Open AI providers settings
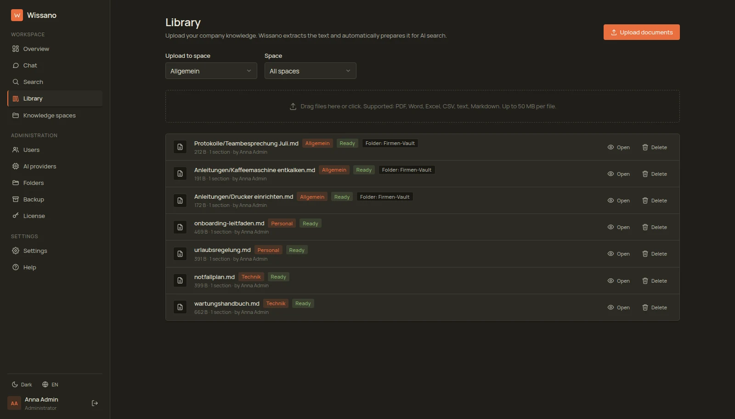 point(55,166)
